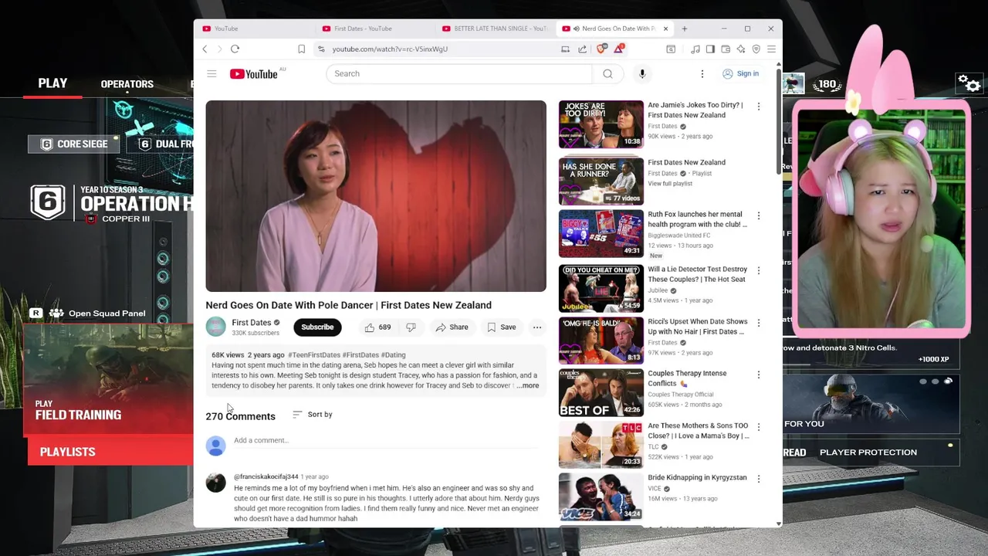Open options menu for Couples Therapy video
The image size is (988, 556).
pyautogui.click(x=758, y=375)
